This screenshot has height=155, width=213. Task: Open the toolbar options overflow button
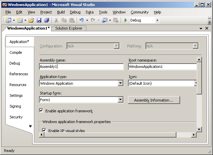tap(210, 21)
